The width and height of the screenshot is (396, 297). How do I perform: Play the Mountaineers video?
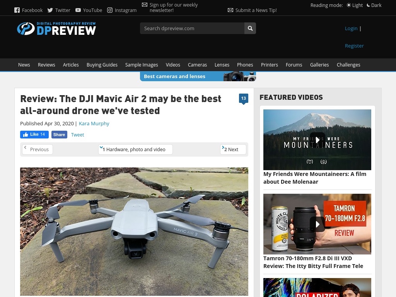(317, 140)
